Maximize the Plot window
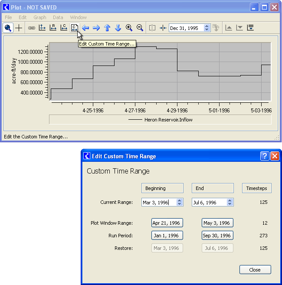The image size is (282, 285). 264,7
